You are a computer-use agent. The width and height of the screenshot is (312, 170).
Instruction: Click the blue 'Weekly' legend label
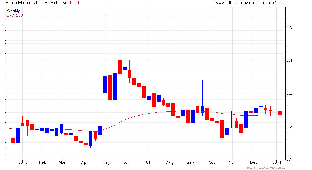pyautogui.click(x=13, y=10)
